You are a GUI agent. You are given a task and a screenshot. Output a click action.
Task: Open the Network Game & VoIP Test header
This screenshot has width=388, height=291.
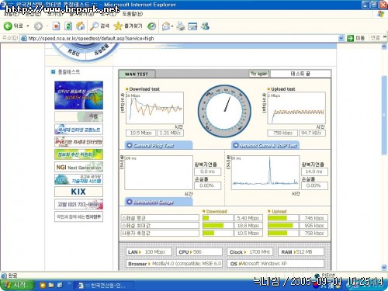pyautogui.click(x=265, y=145)
